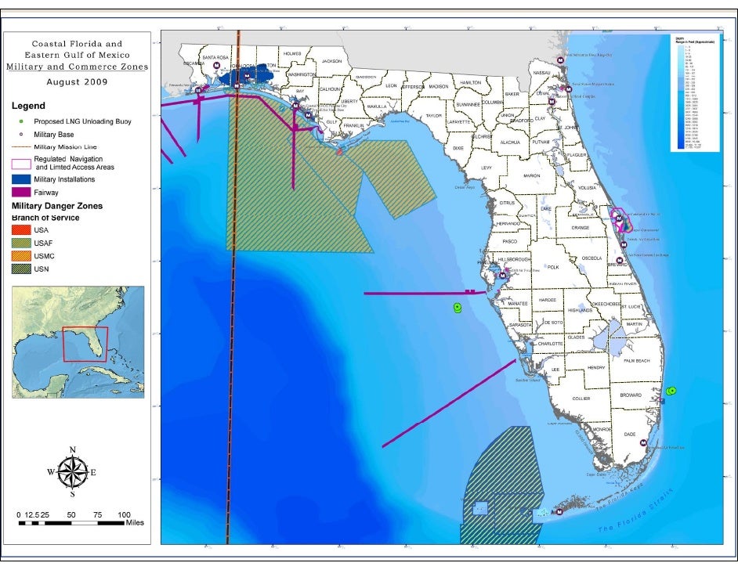Click the 'Legend' heading
Image resolution: width=738 pixels, height=570 pixels.
click(28, 106)
